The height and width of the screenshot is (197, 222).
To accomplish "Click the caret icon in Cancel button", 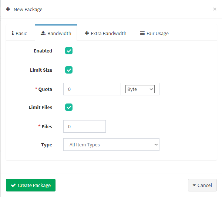I will click(194, 185).
